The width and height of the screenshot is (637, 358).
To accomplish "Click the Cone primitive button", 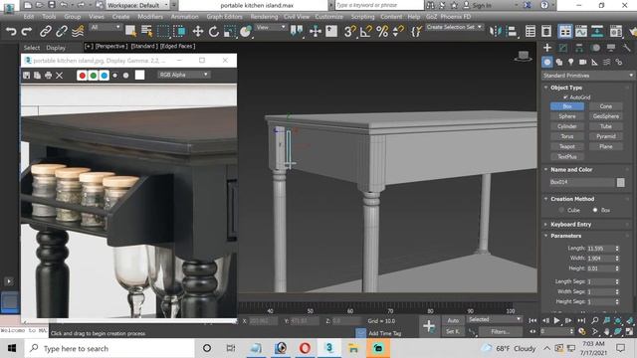I will 606,106.
